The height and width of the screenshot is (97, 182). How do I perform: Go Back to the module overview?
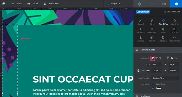[x=17, y=4]
